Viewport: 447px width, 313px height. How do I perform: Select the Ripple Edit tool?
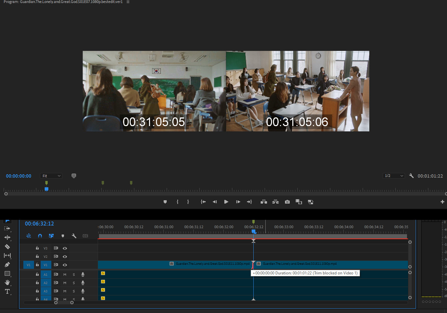tap(7, 237)
